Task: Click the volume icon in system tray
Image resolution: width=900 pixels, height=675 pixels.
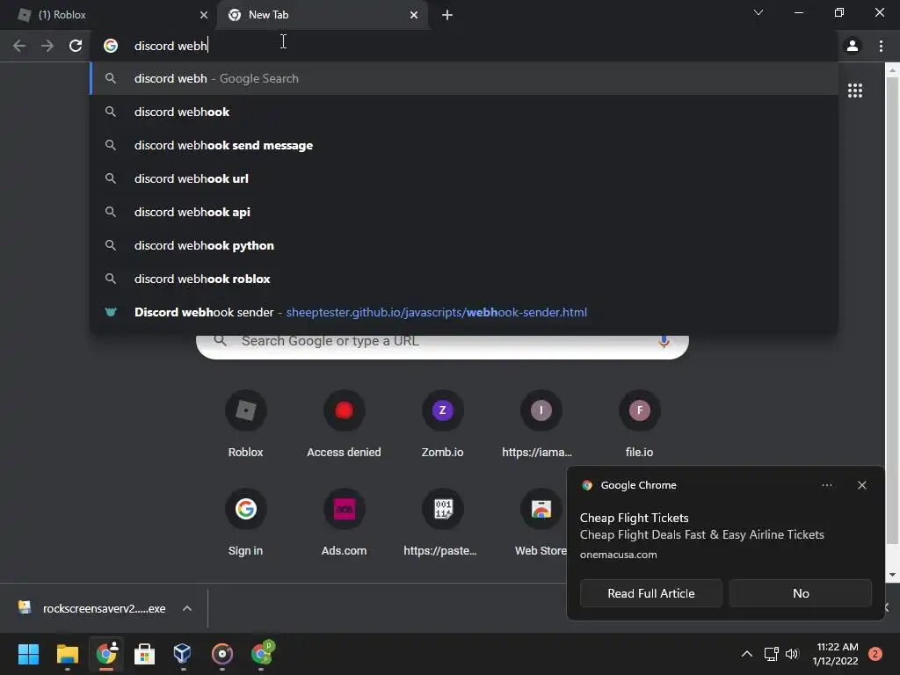Action: pos(792,654)
